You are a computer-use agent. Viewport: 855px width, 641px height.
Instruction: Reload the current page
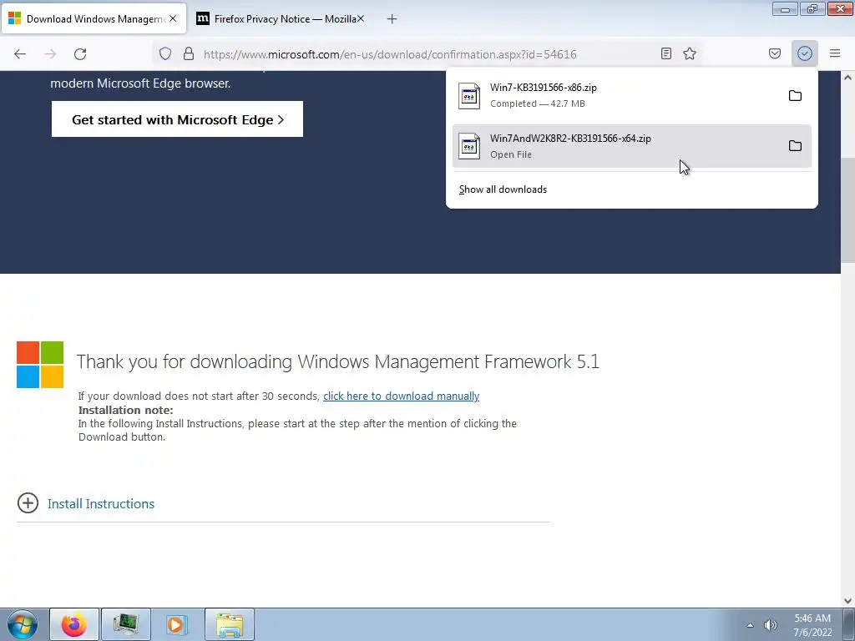pos(80,54)
